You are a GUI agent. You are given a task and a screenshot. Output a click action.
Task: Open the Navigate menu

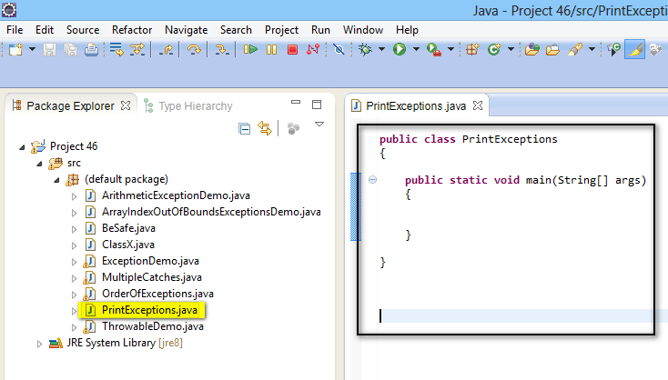(187, 30)
